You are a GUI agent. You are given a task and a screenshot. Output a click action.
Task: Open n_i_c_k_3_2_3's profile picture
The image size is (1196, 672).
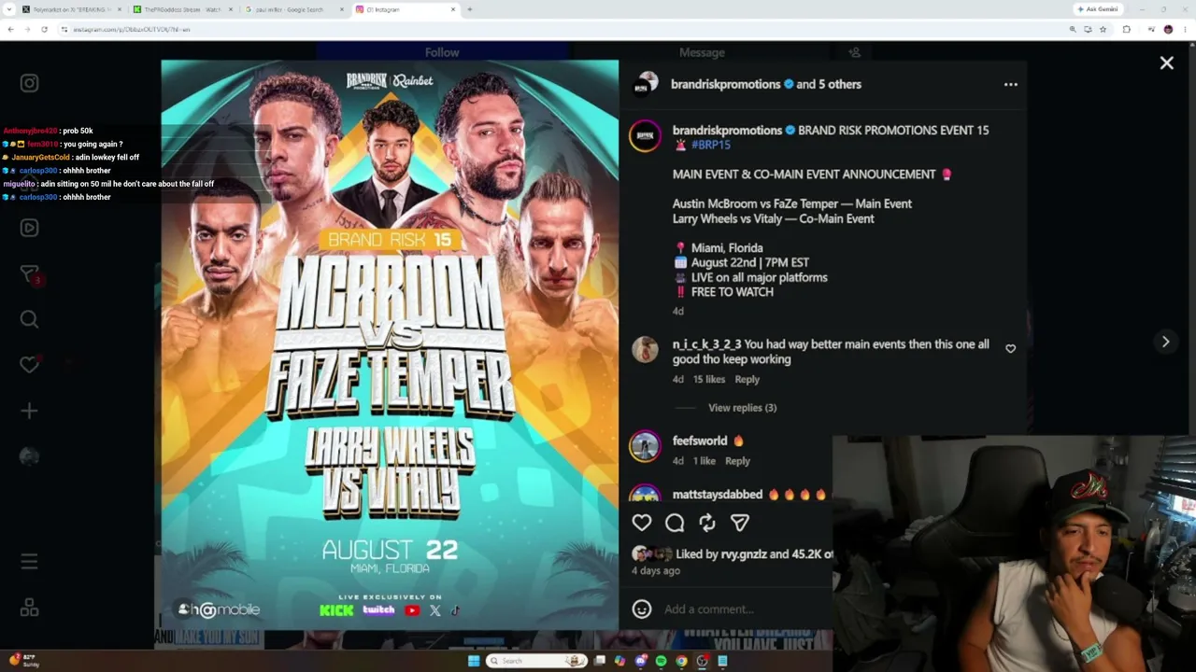tap(645, 350)
